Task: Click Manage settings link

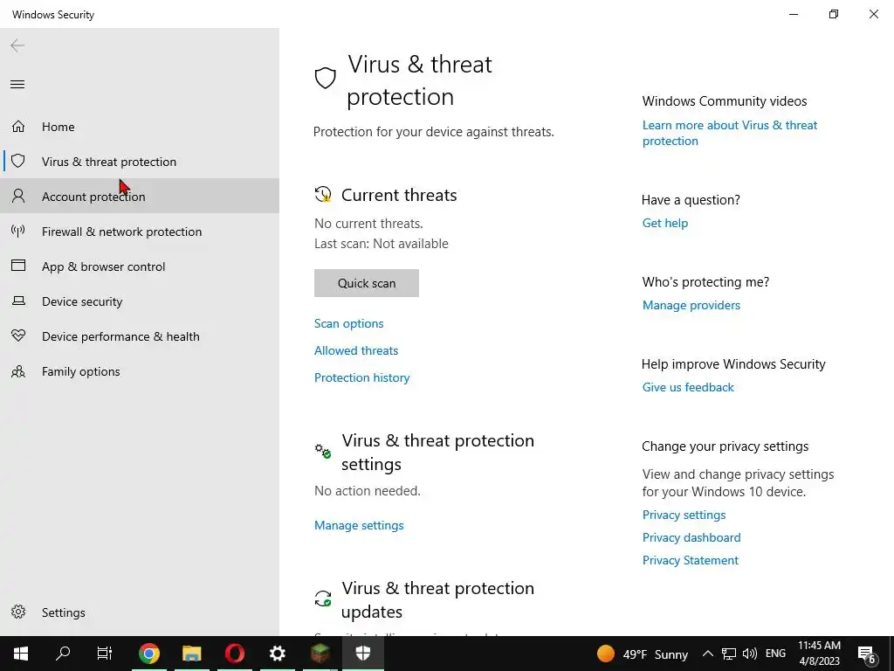Action: (x=359, y=525)
